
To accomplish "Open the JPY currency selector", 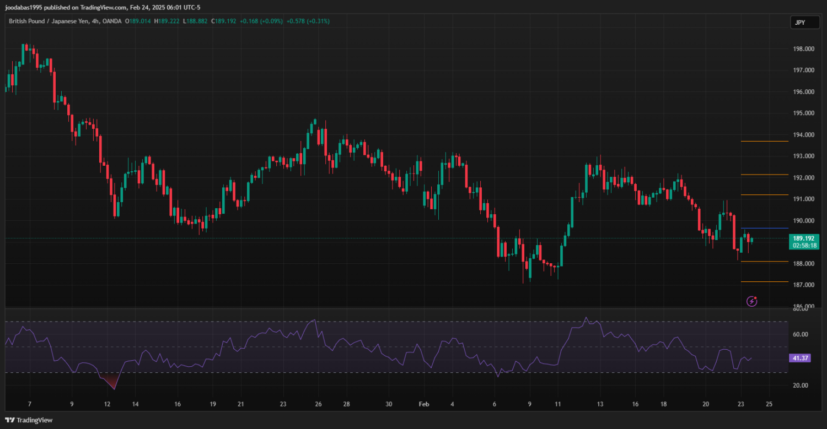I will click(805, 22).
